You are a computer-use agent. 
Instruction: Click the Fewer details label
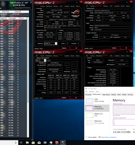point(92,137)
